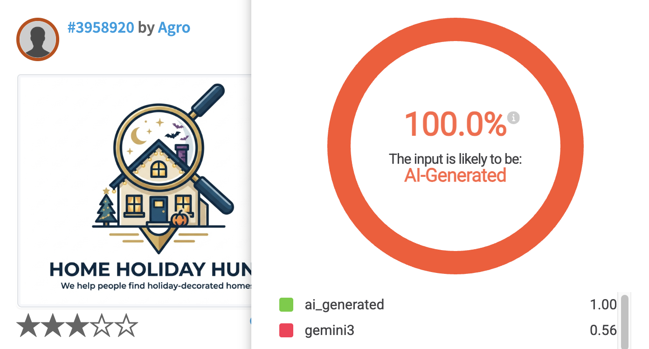Select the 1.00 score value
The image size is (649, 349).
coord(603,305)
